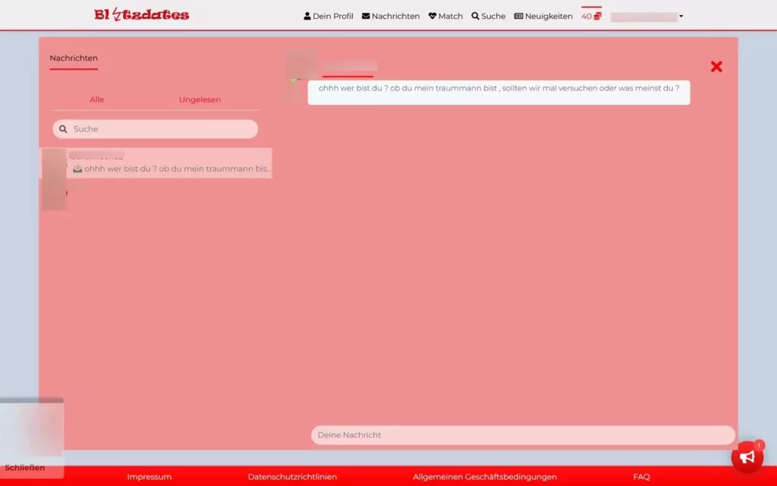777x486 pixels.
Task: Click the Deine Nachricht input field
Action: pos(522,434)
